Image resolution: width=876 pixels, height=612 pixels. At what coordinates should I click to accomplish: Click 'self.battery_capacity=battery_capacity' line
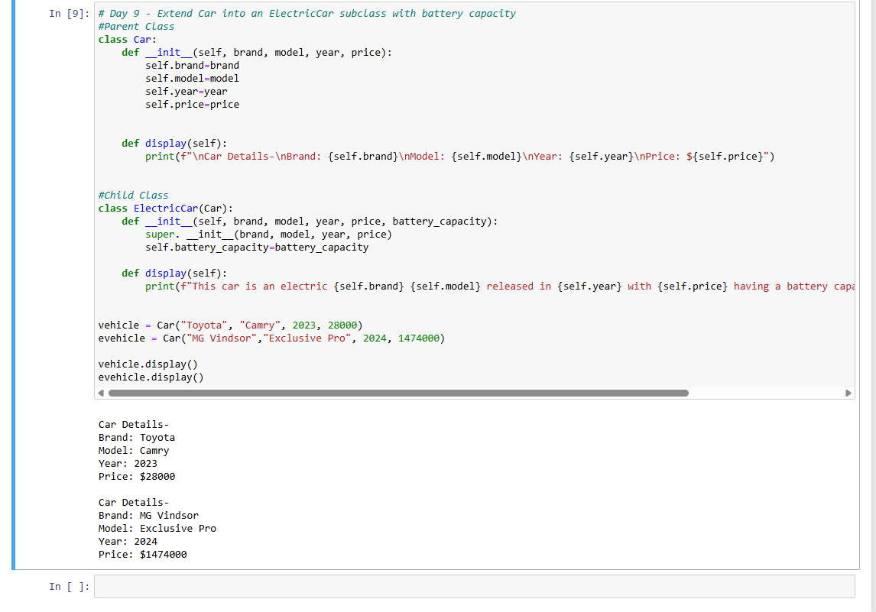pos(257,247)
